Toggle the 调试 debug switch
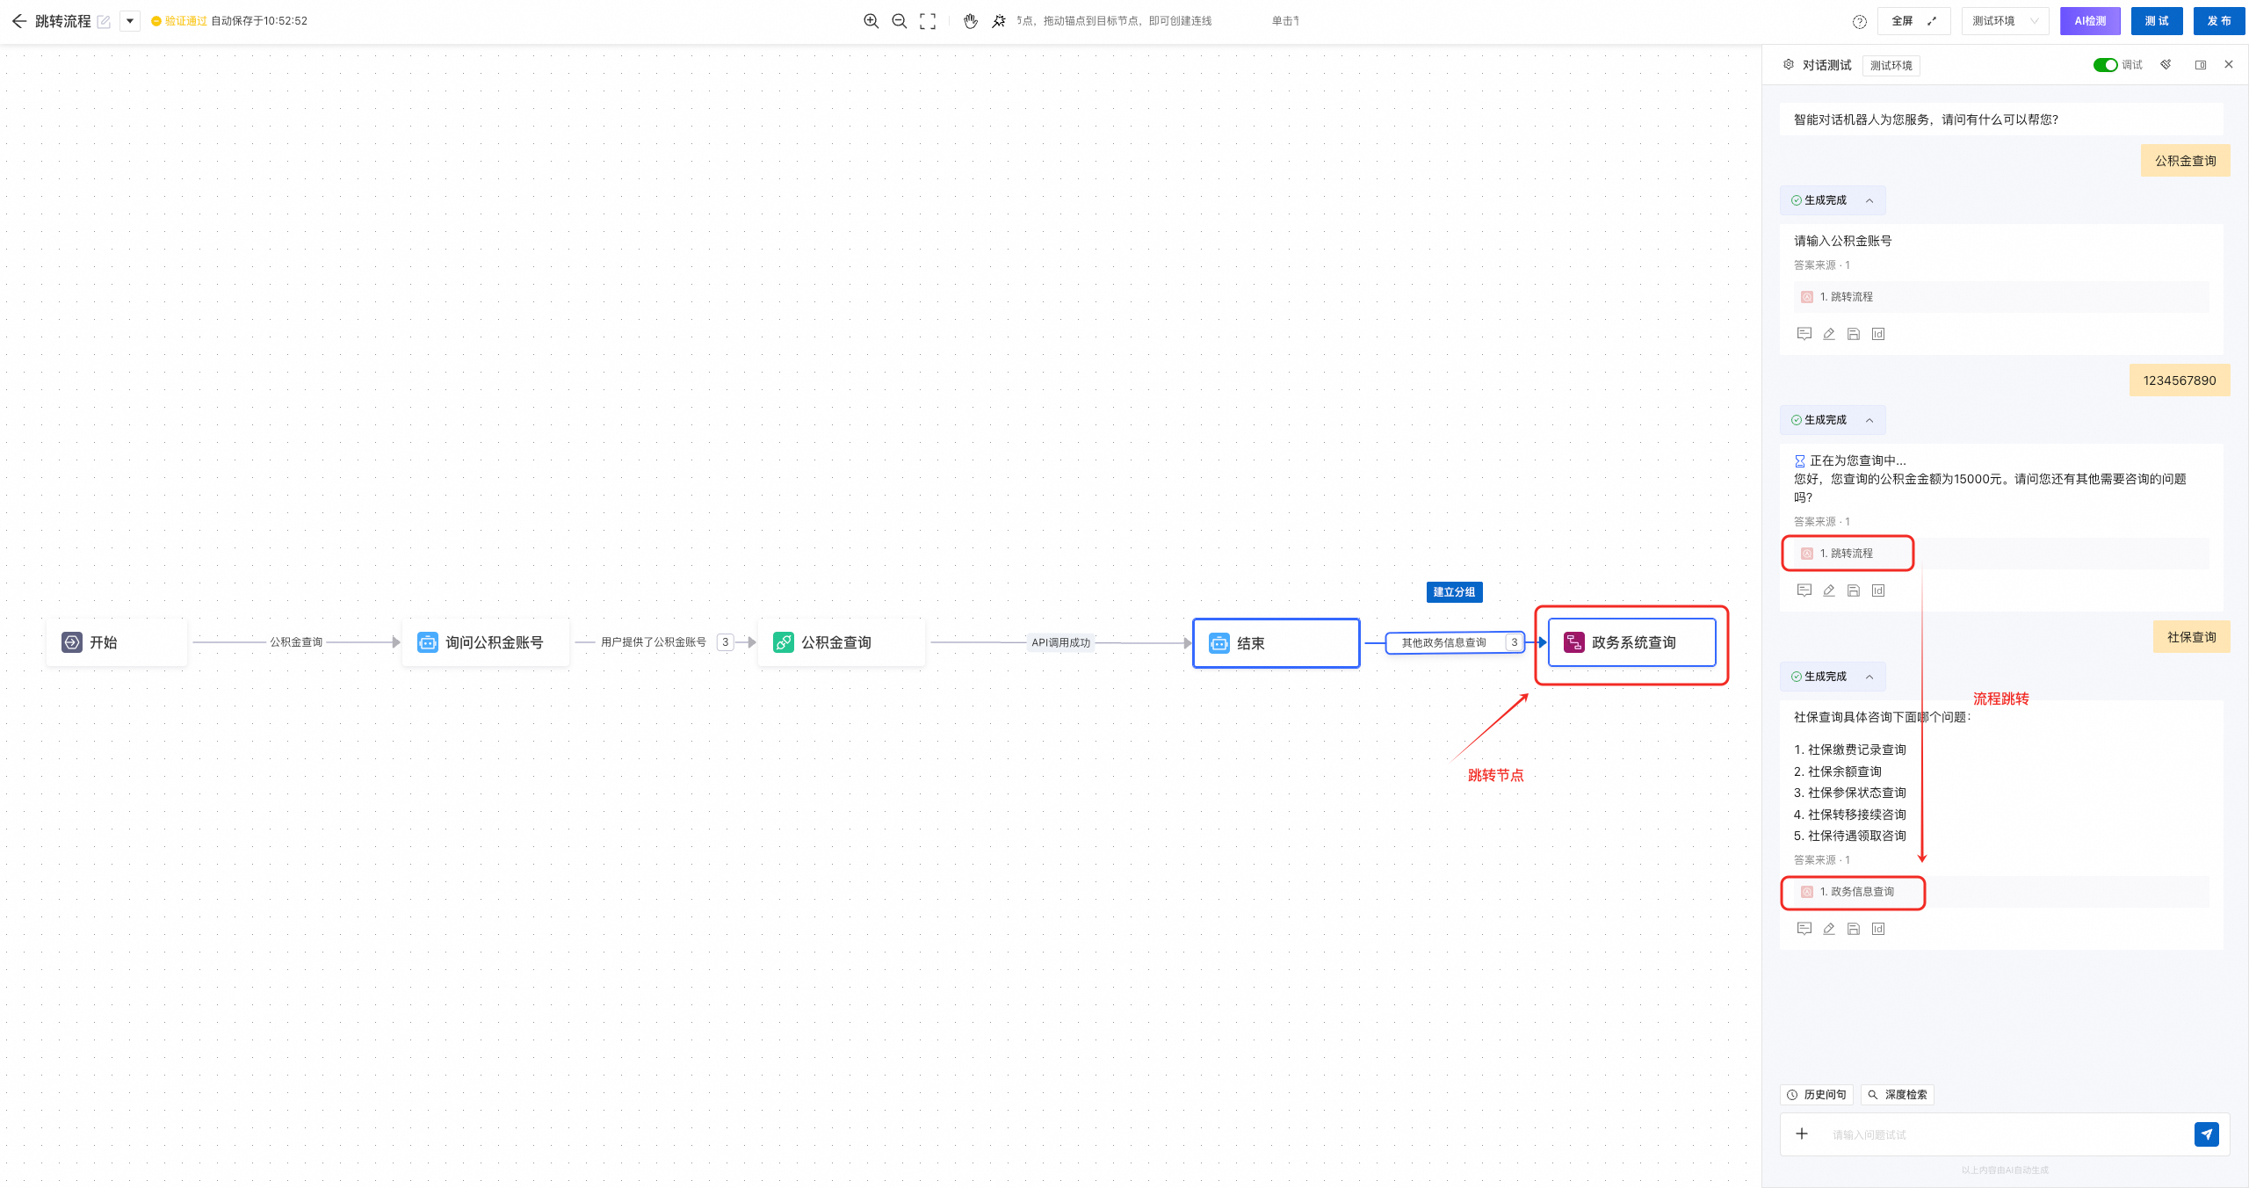This screenshot has width=2249, height=1188. [2105, 65]
